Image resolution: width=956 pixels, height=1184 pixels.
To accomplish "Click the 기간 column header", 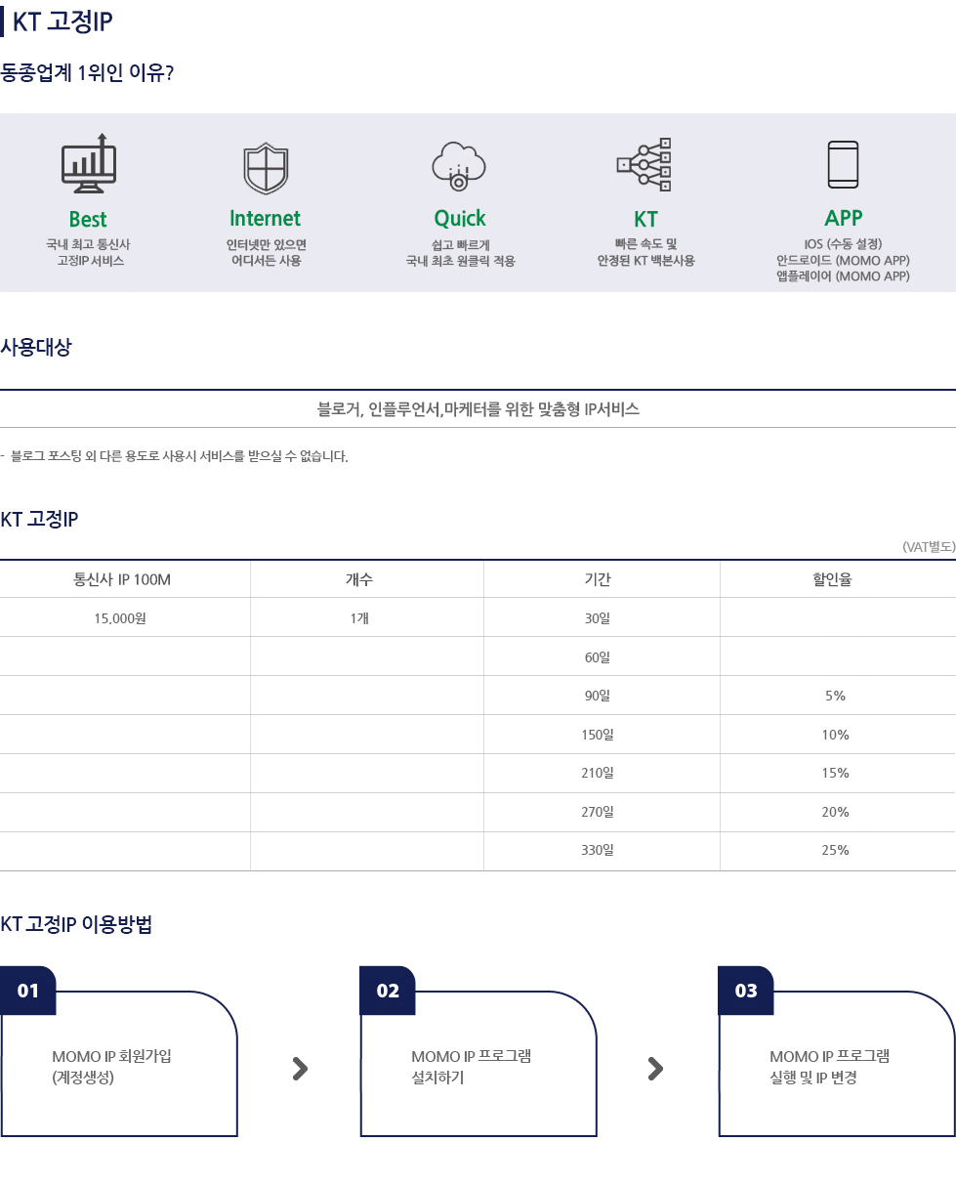I will click(598, 579).
